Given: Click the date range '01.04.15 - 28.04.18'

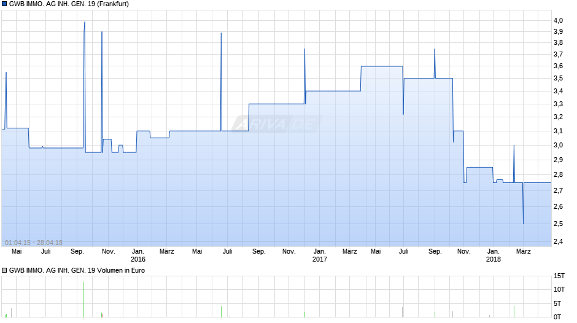Looking at the screenshot, I should pyautogui.click(x=34, y=243).
